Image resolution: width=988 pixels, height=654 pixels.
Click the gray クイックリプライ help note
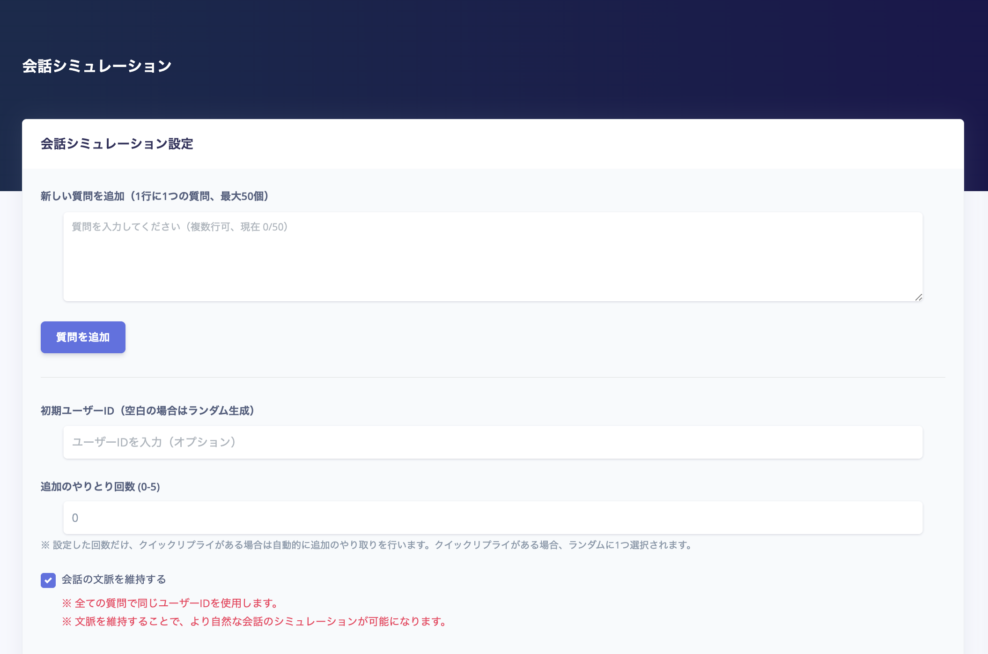367,545
